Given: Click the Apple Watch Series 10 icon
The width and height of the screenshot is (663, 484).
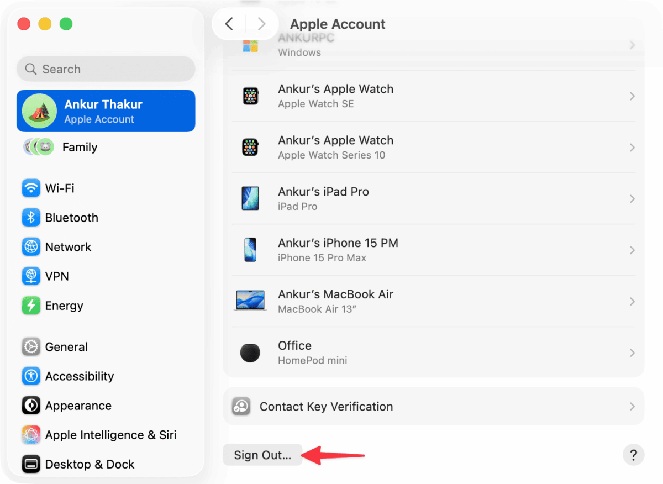Looking at the screenshot, I should [250, 148].
